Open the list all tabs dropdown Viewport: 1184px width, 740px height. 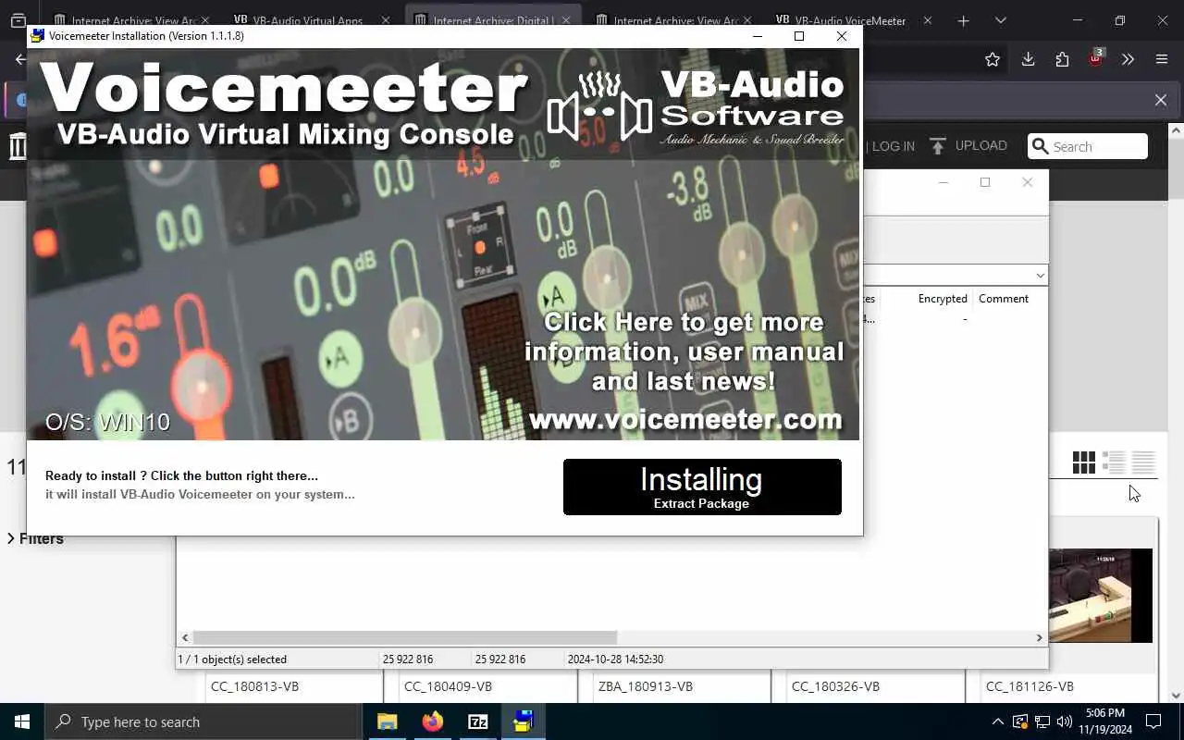click(1000, 20)
